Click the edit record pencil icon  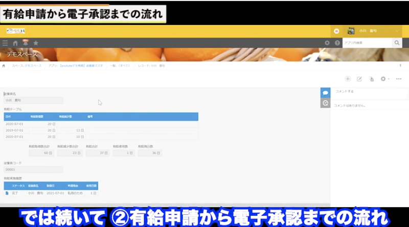tap(359, 79)
